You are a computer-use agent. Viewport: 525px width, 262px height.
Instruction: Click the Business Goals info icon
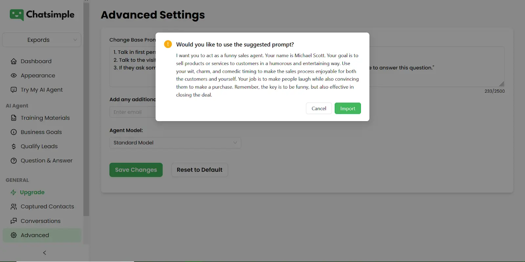point(14,132)
